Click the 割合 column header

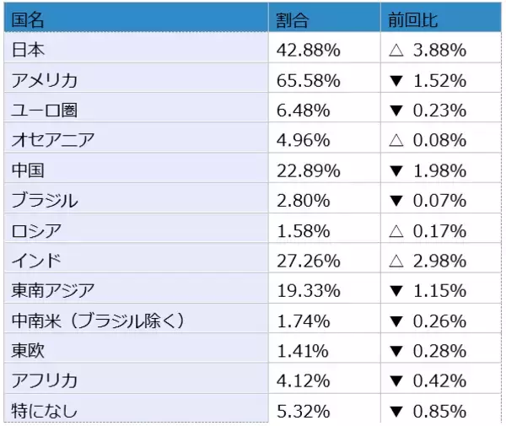point(297,19)
